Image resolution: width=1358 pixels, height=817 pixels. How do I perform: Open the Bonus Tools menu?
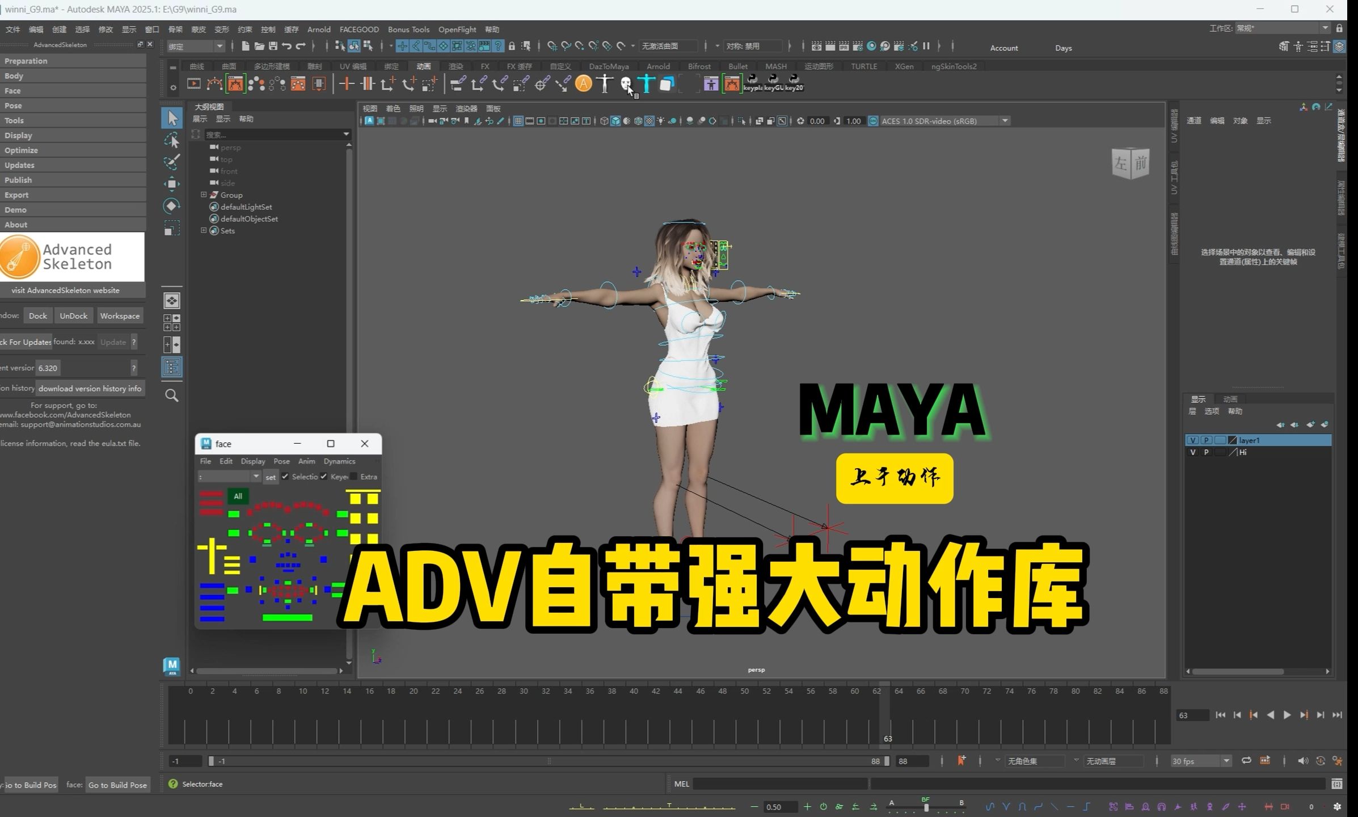coord(408,30)
